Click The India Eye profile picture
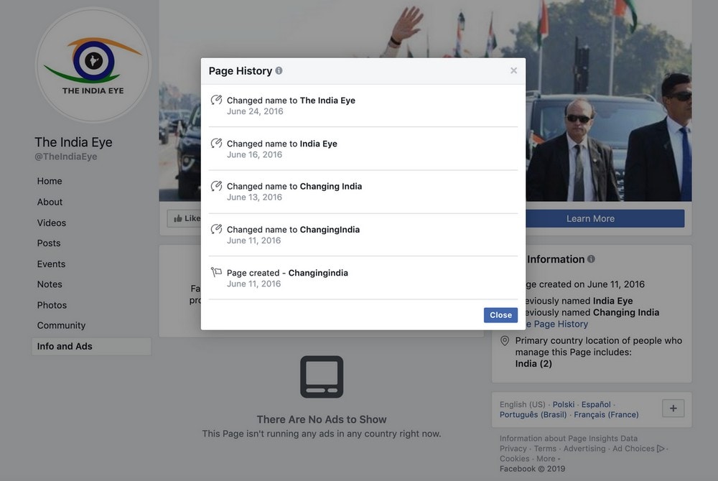 pyautogui.click(x=93, y=65)
